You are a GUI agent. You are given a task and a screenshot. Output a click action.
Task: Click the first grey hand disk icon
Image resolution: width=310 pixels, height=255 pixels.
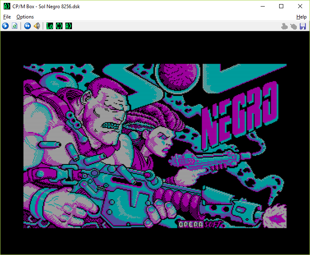(x=284, y=26)
